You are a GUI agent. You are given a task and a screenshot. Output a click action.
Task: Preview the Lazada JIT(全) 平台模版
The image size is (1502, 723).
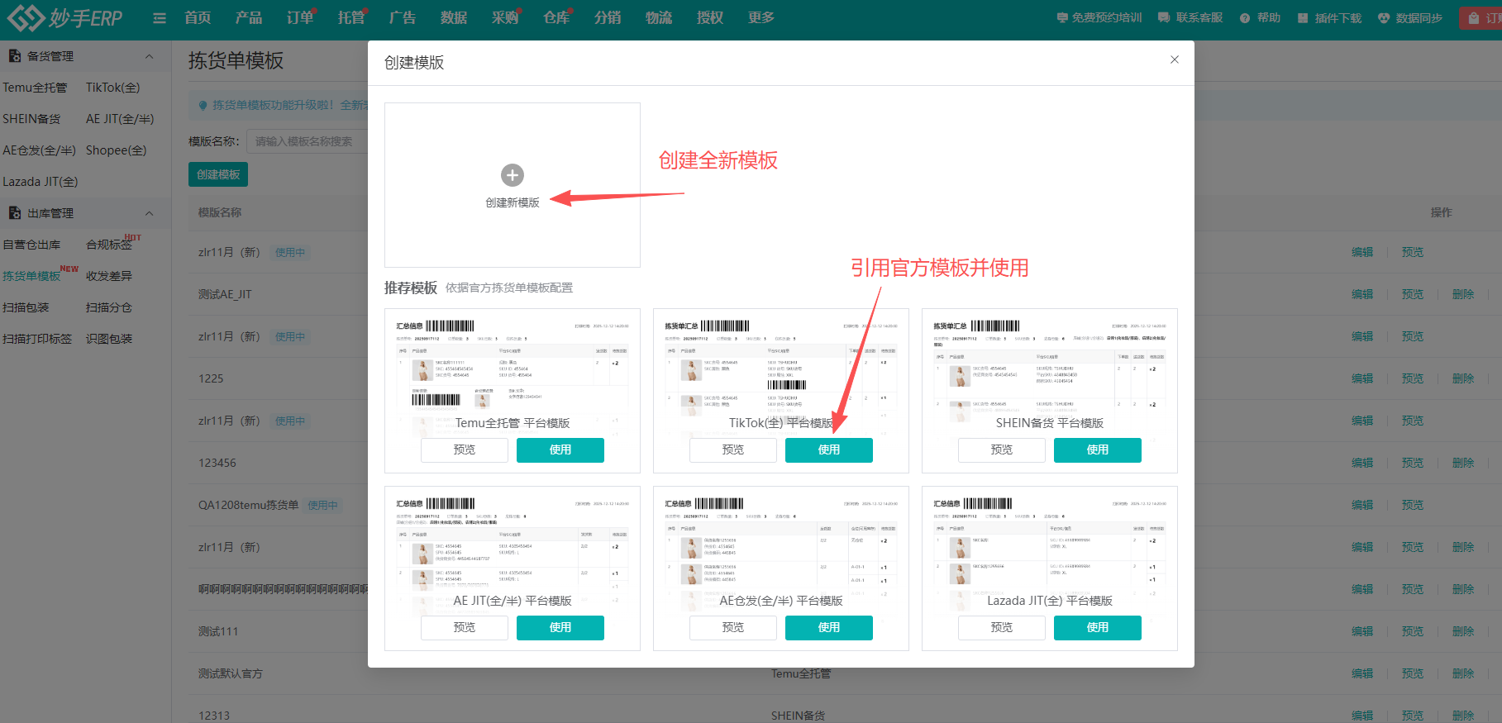(x=1002, y=627)
